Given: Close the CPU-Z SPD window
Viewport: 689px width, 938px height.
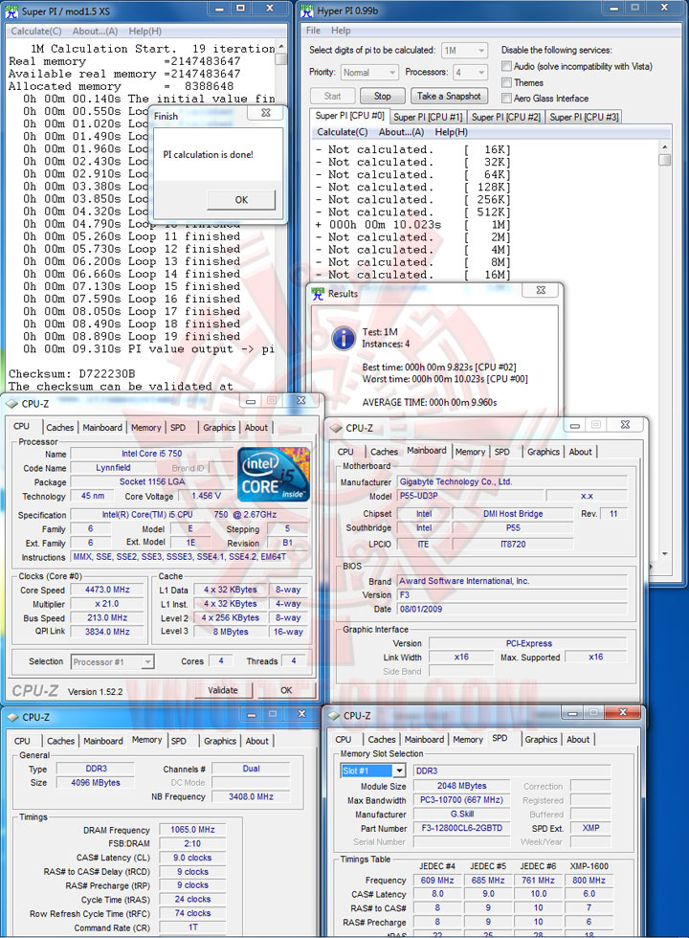Looking at the screenshot, I should 623,712.
